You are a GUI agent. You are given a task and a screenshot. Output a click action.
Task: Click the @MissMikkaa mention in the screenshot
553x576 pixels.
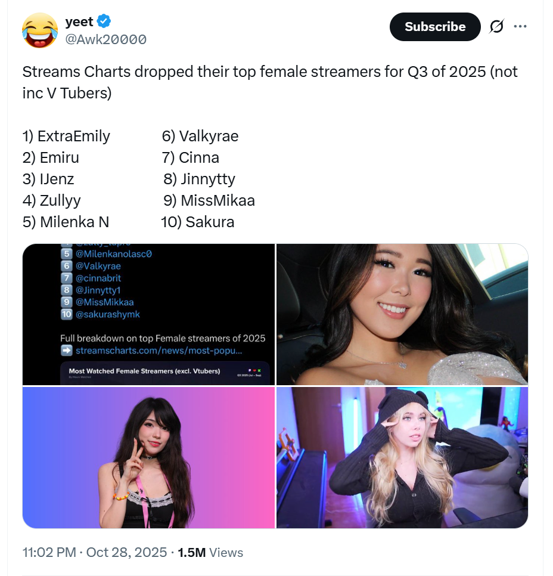(x=105, y=302)
